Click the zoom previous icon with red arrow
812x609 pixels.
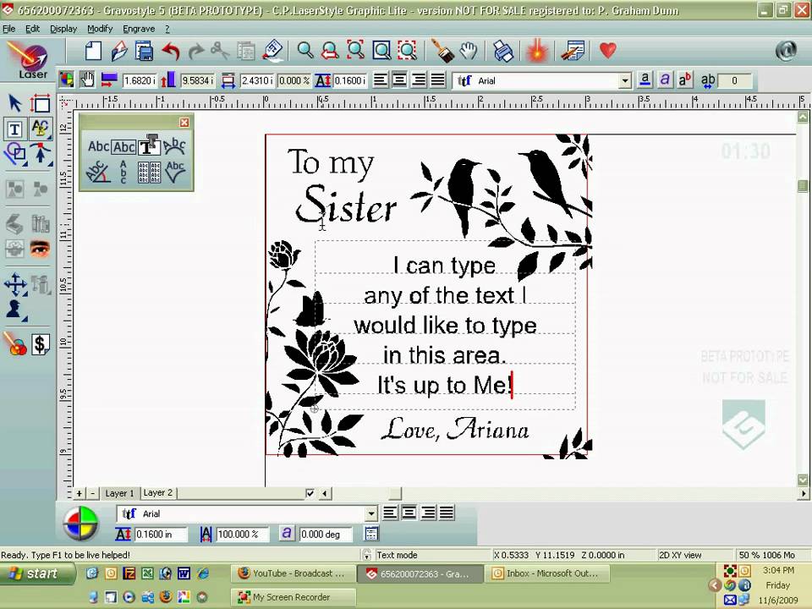[x=330, y=51]
